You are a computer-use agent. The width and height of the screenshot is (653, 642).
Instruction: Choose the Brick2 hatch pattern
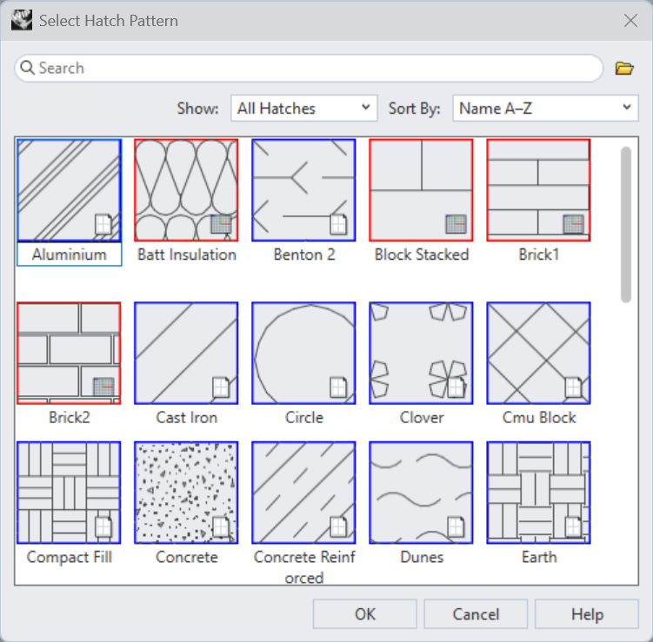(x=70, y=353)
